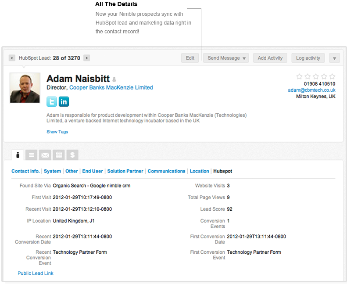The image size is (347, 284).
Task: Open the activity list tab icon
Action: tap(32, 155)
